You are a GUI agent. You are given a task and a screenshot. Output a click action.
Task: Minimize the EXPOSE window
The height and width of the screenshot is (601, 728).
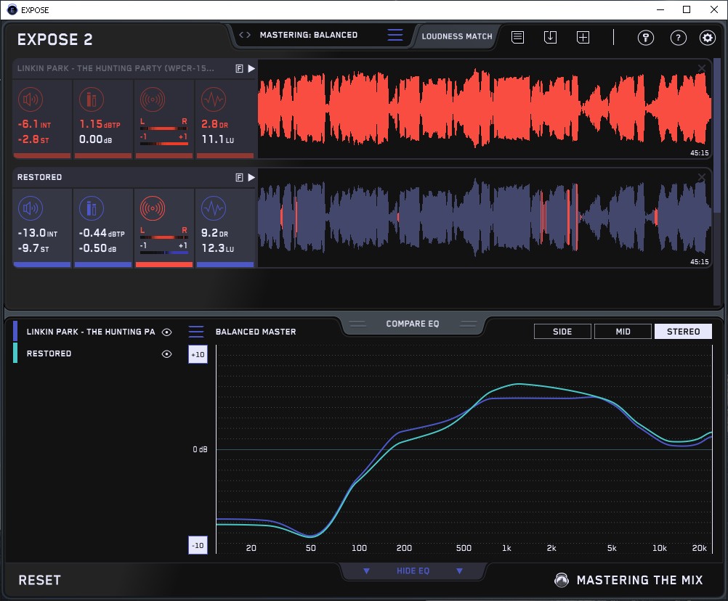660,9
